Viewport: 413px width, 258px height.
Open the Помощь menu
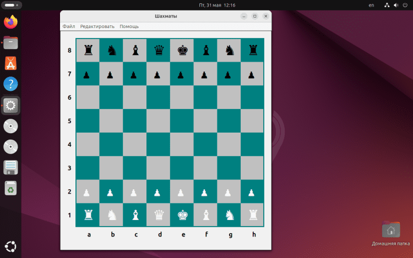(x=129, y=26)
